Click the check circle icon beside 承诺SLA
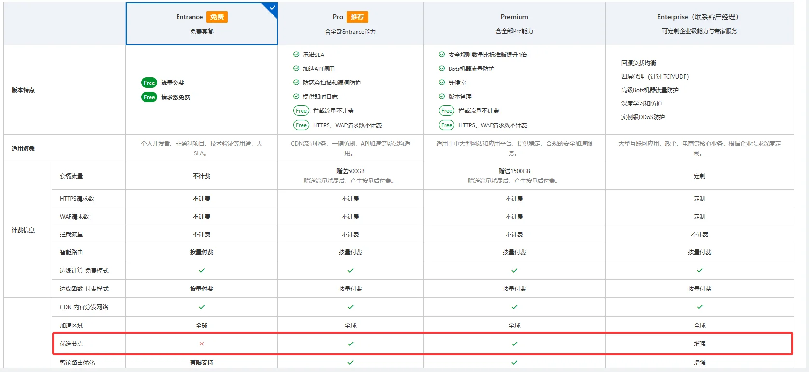This screenshot has height=372, width=809. pos(296,55)
